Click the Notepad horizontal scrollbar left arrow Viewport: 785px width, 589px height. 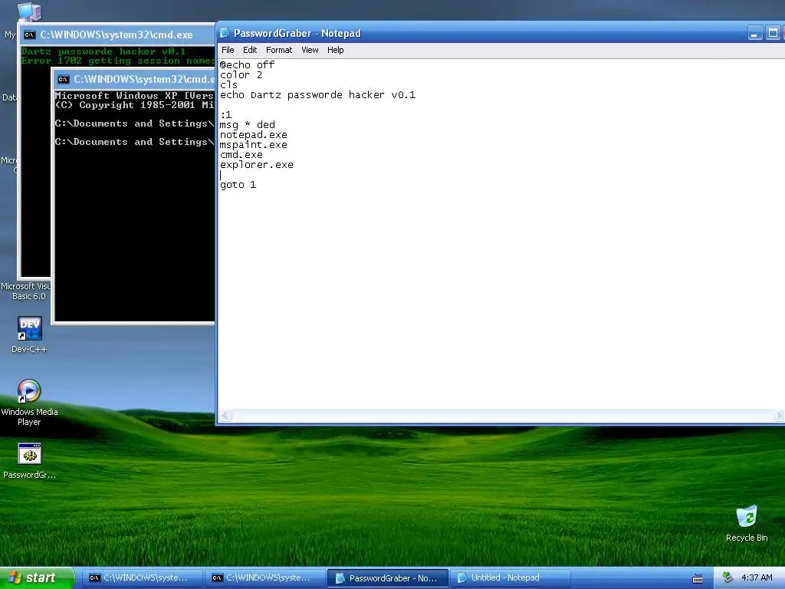coord(225,416)
